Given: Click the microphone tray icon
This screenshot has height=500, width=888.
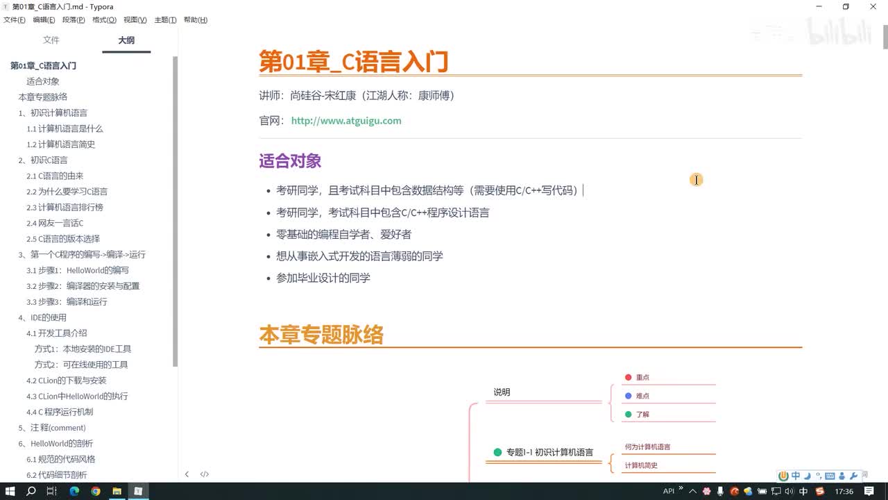Looking at the screenshot, I should coord(721,491).
